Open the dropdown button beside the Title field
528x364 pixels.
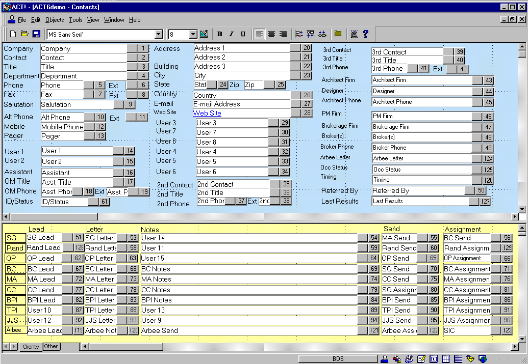click(x=132, y=67)
